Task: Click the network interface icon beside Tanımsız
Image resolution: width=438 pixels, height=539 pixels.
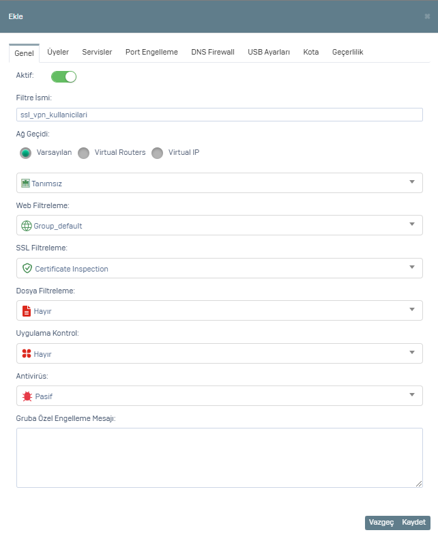Action: pos(25,184)
